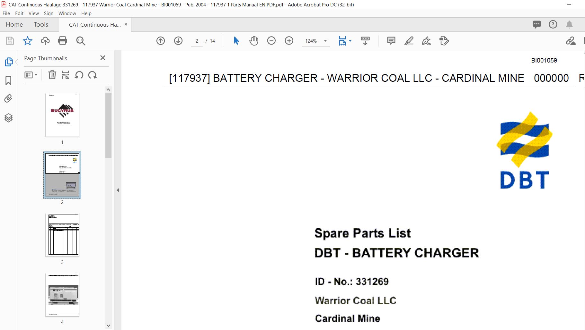This screenshot has width=585, height=330.
Task: Click the 'BI001059' document code text
Action: click(x=544, y=60)
